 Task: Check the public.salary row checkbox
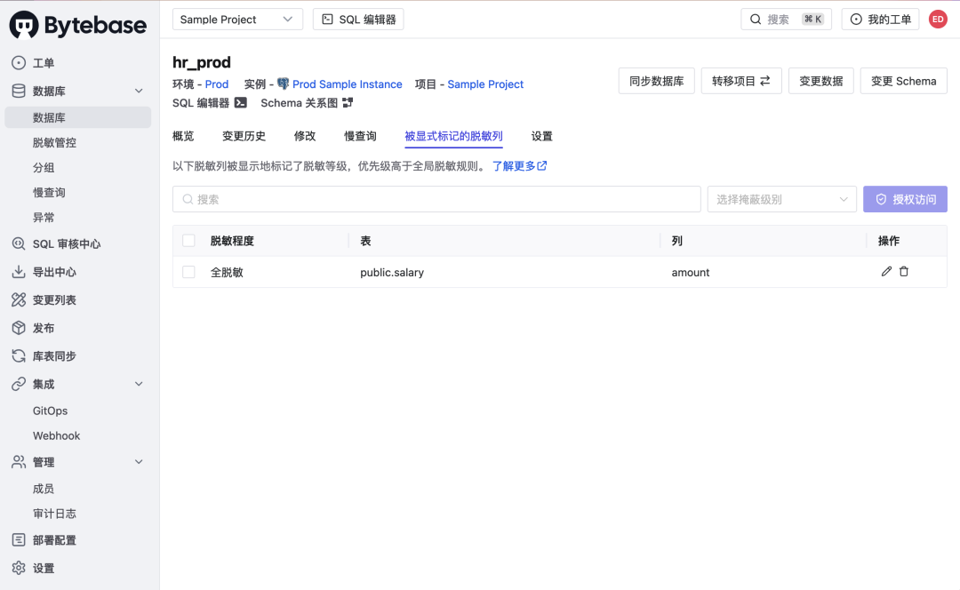188,272
